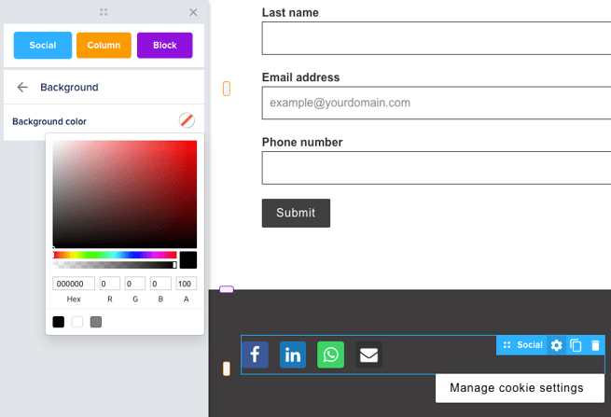Pick the black preset swatch
This screenshot has width=611, height=417.
point(59,322)
